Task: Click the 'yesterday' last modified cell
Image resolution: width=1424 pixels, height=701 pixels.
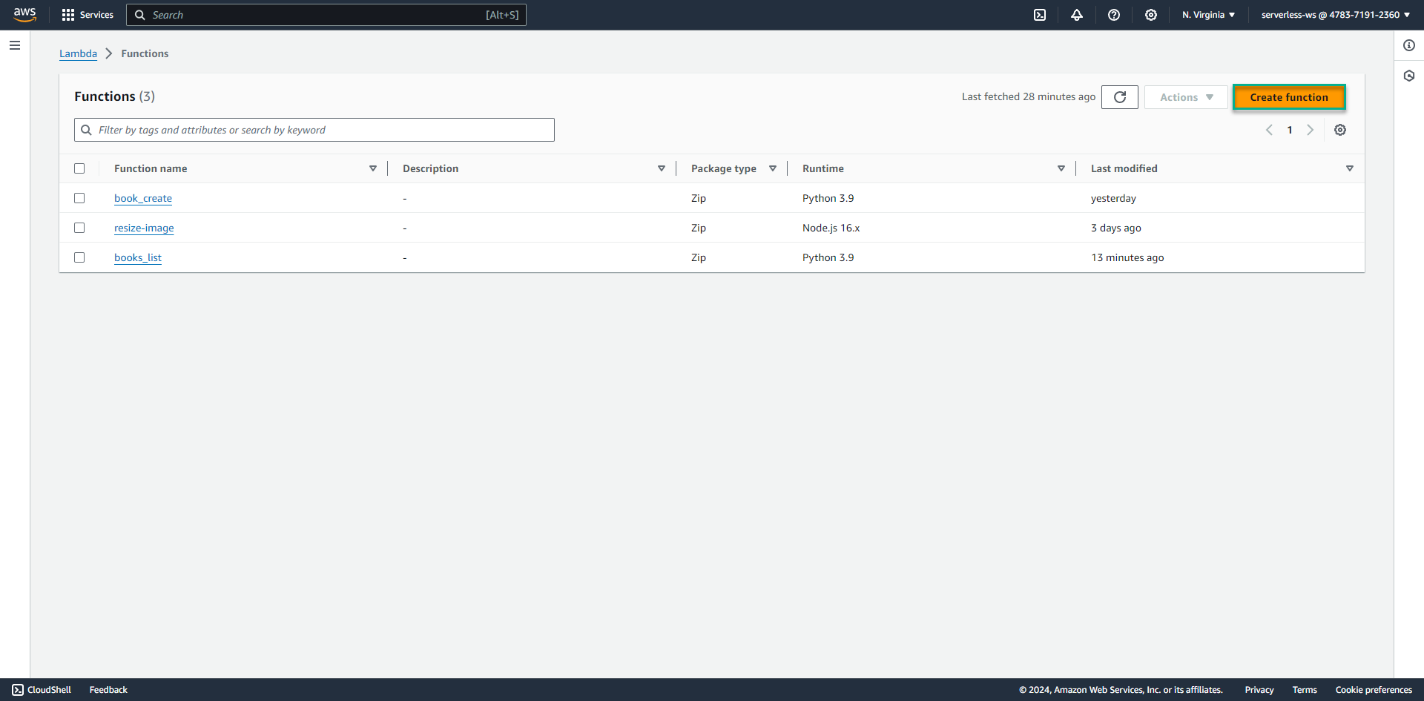Action: 1113,198
